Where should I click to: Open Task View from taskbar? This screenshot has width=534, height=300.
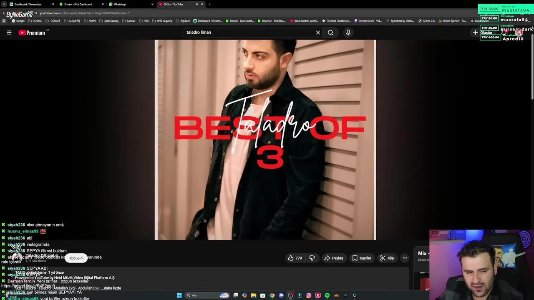(x=235, y=295)
